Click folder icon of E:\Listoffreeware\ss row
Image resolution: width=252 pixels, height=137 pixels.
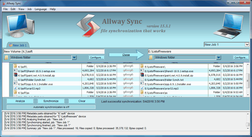pyautogui.click(x=142, y=92)
